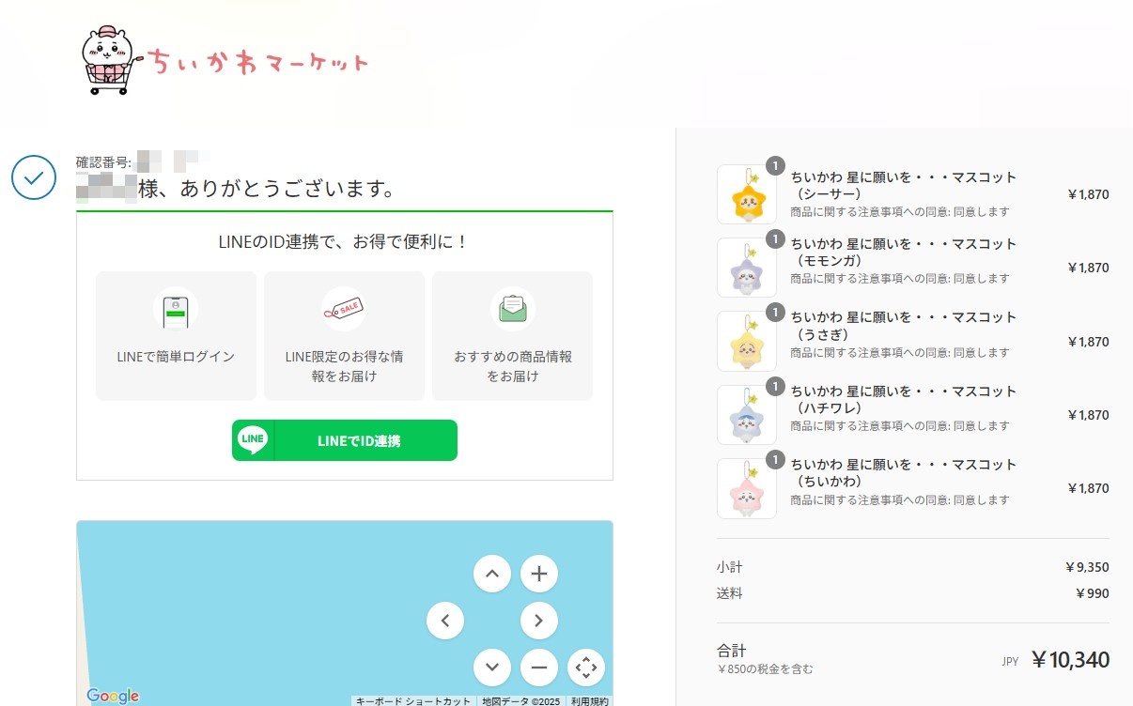1133x706 pixels.
Task: Click the heading LINEのID連携で、お得で便利に！
Action: 344,242
